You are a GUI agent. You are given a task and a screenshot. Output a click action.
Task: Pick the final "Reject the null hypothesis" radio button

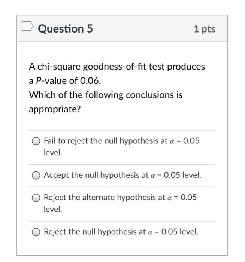click(36, 232)
